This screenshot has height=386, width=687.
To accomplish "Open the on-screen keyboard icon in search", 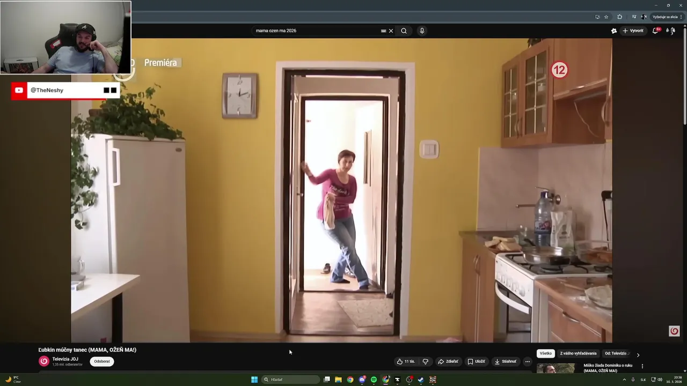I will 383,31.
